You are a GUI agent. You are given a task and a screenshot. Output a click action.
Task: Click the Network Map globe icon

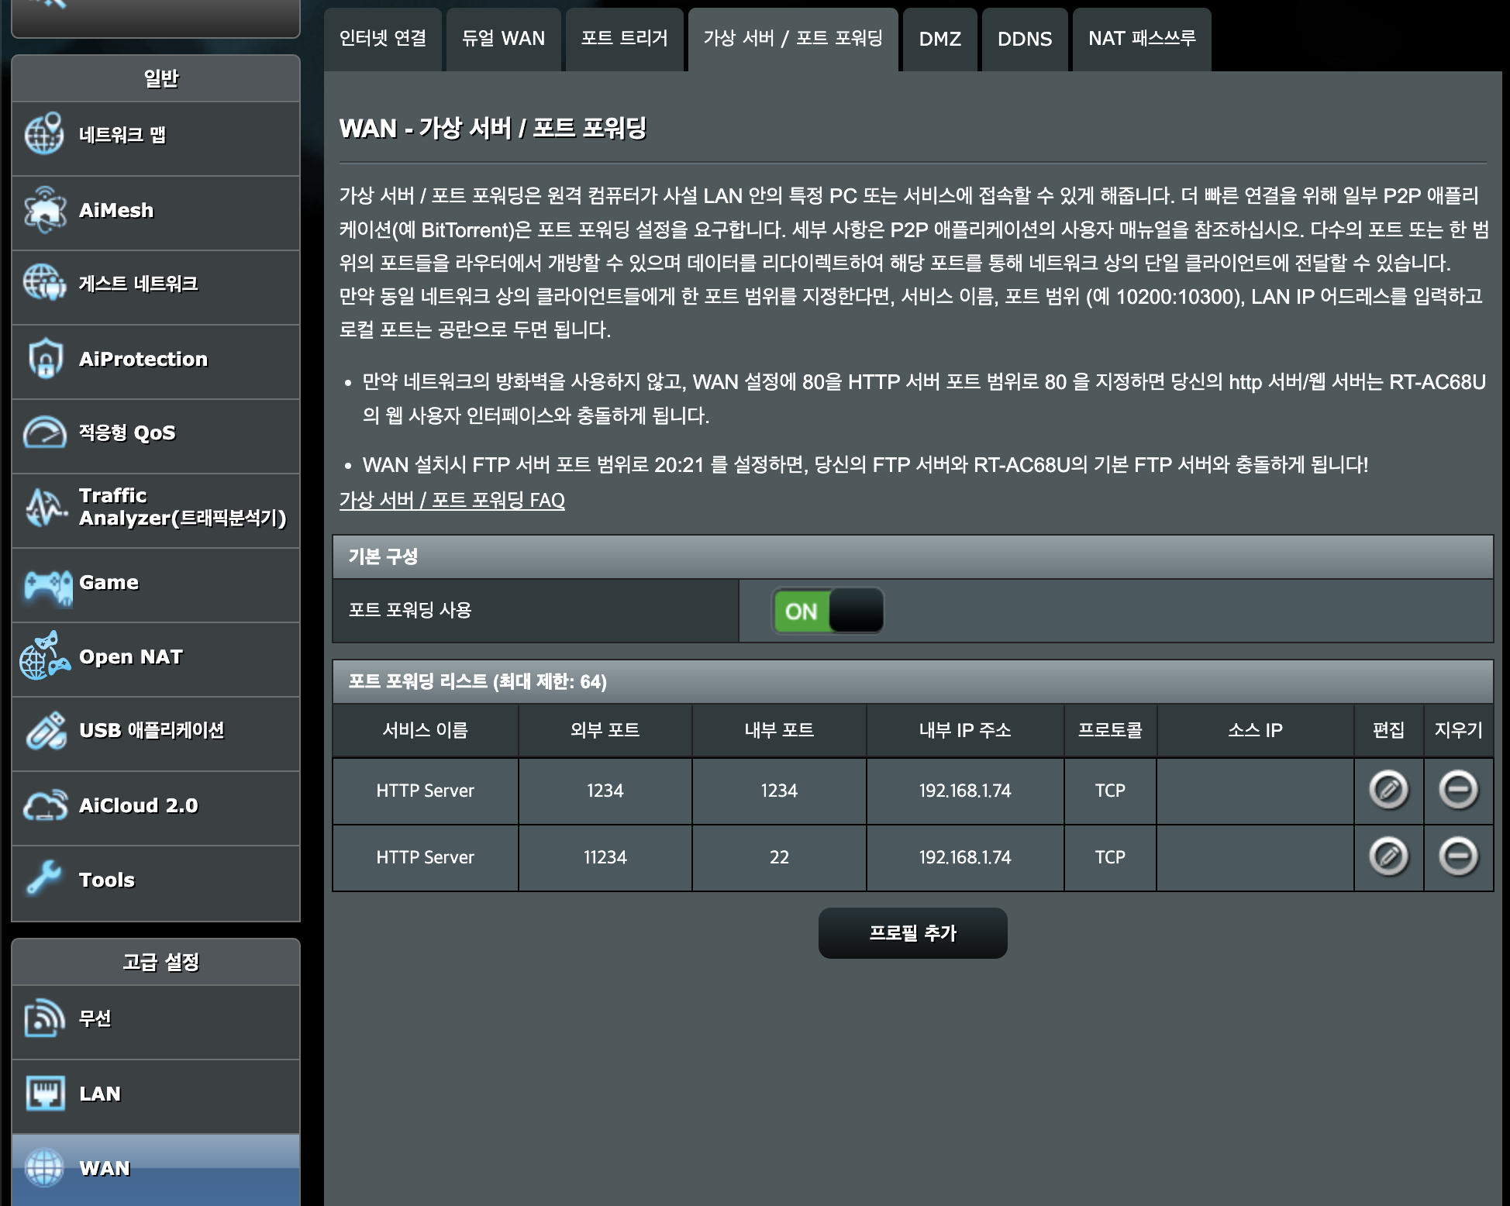pos(44,134)
